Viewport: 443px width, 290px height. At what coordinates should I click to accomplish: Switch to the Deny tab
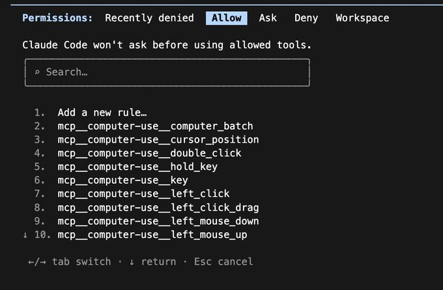point(306,18)
